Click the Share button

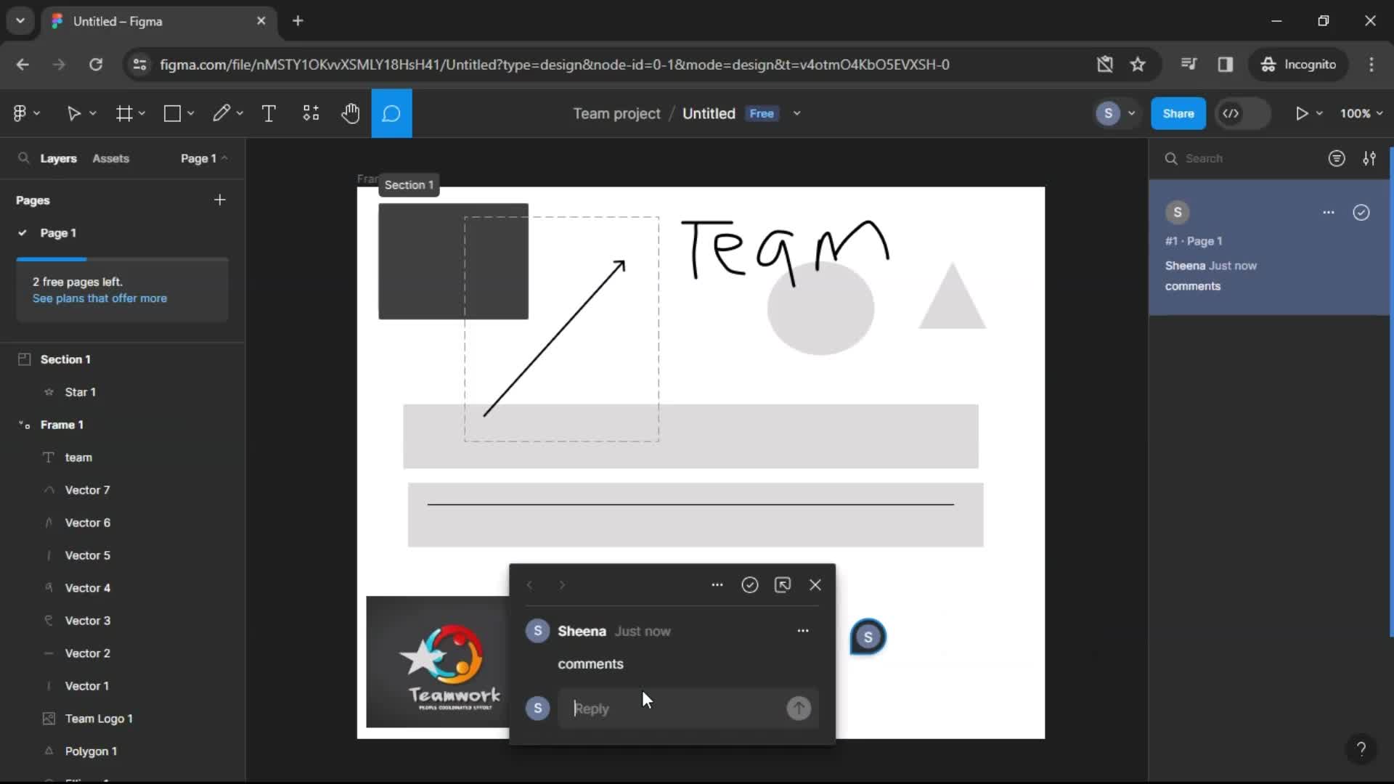click(1178, 113)
